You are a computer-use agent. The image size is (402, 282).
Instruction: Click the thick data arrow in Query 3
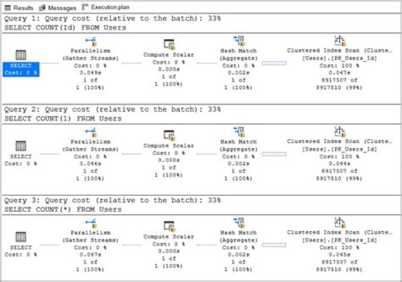pos(274,245)
